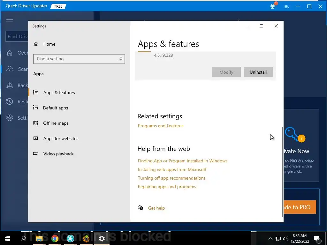Screen dimensions: 327x245
Task: Open Quick Driver Updater title bar menu icon
Action: coord(286,7)
